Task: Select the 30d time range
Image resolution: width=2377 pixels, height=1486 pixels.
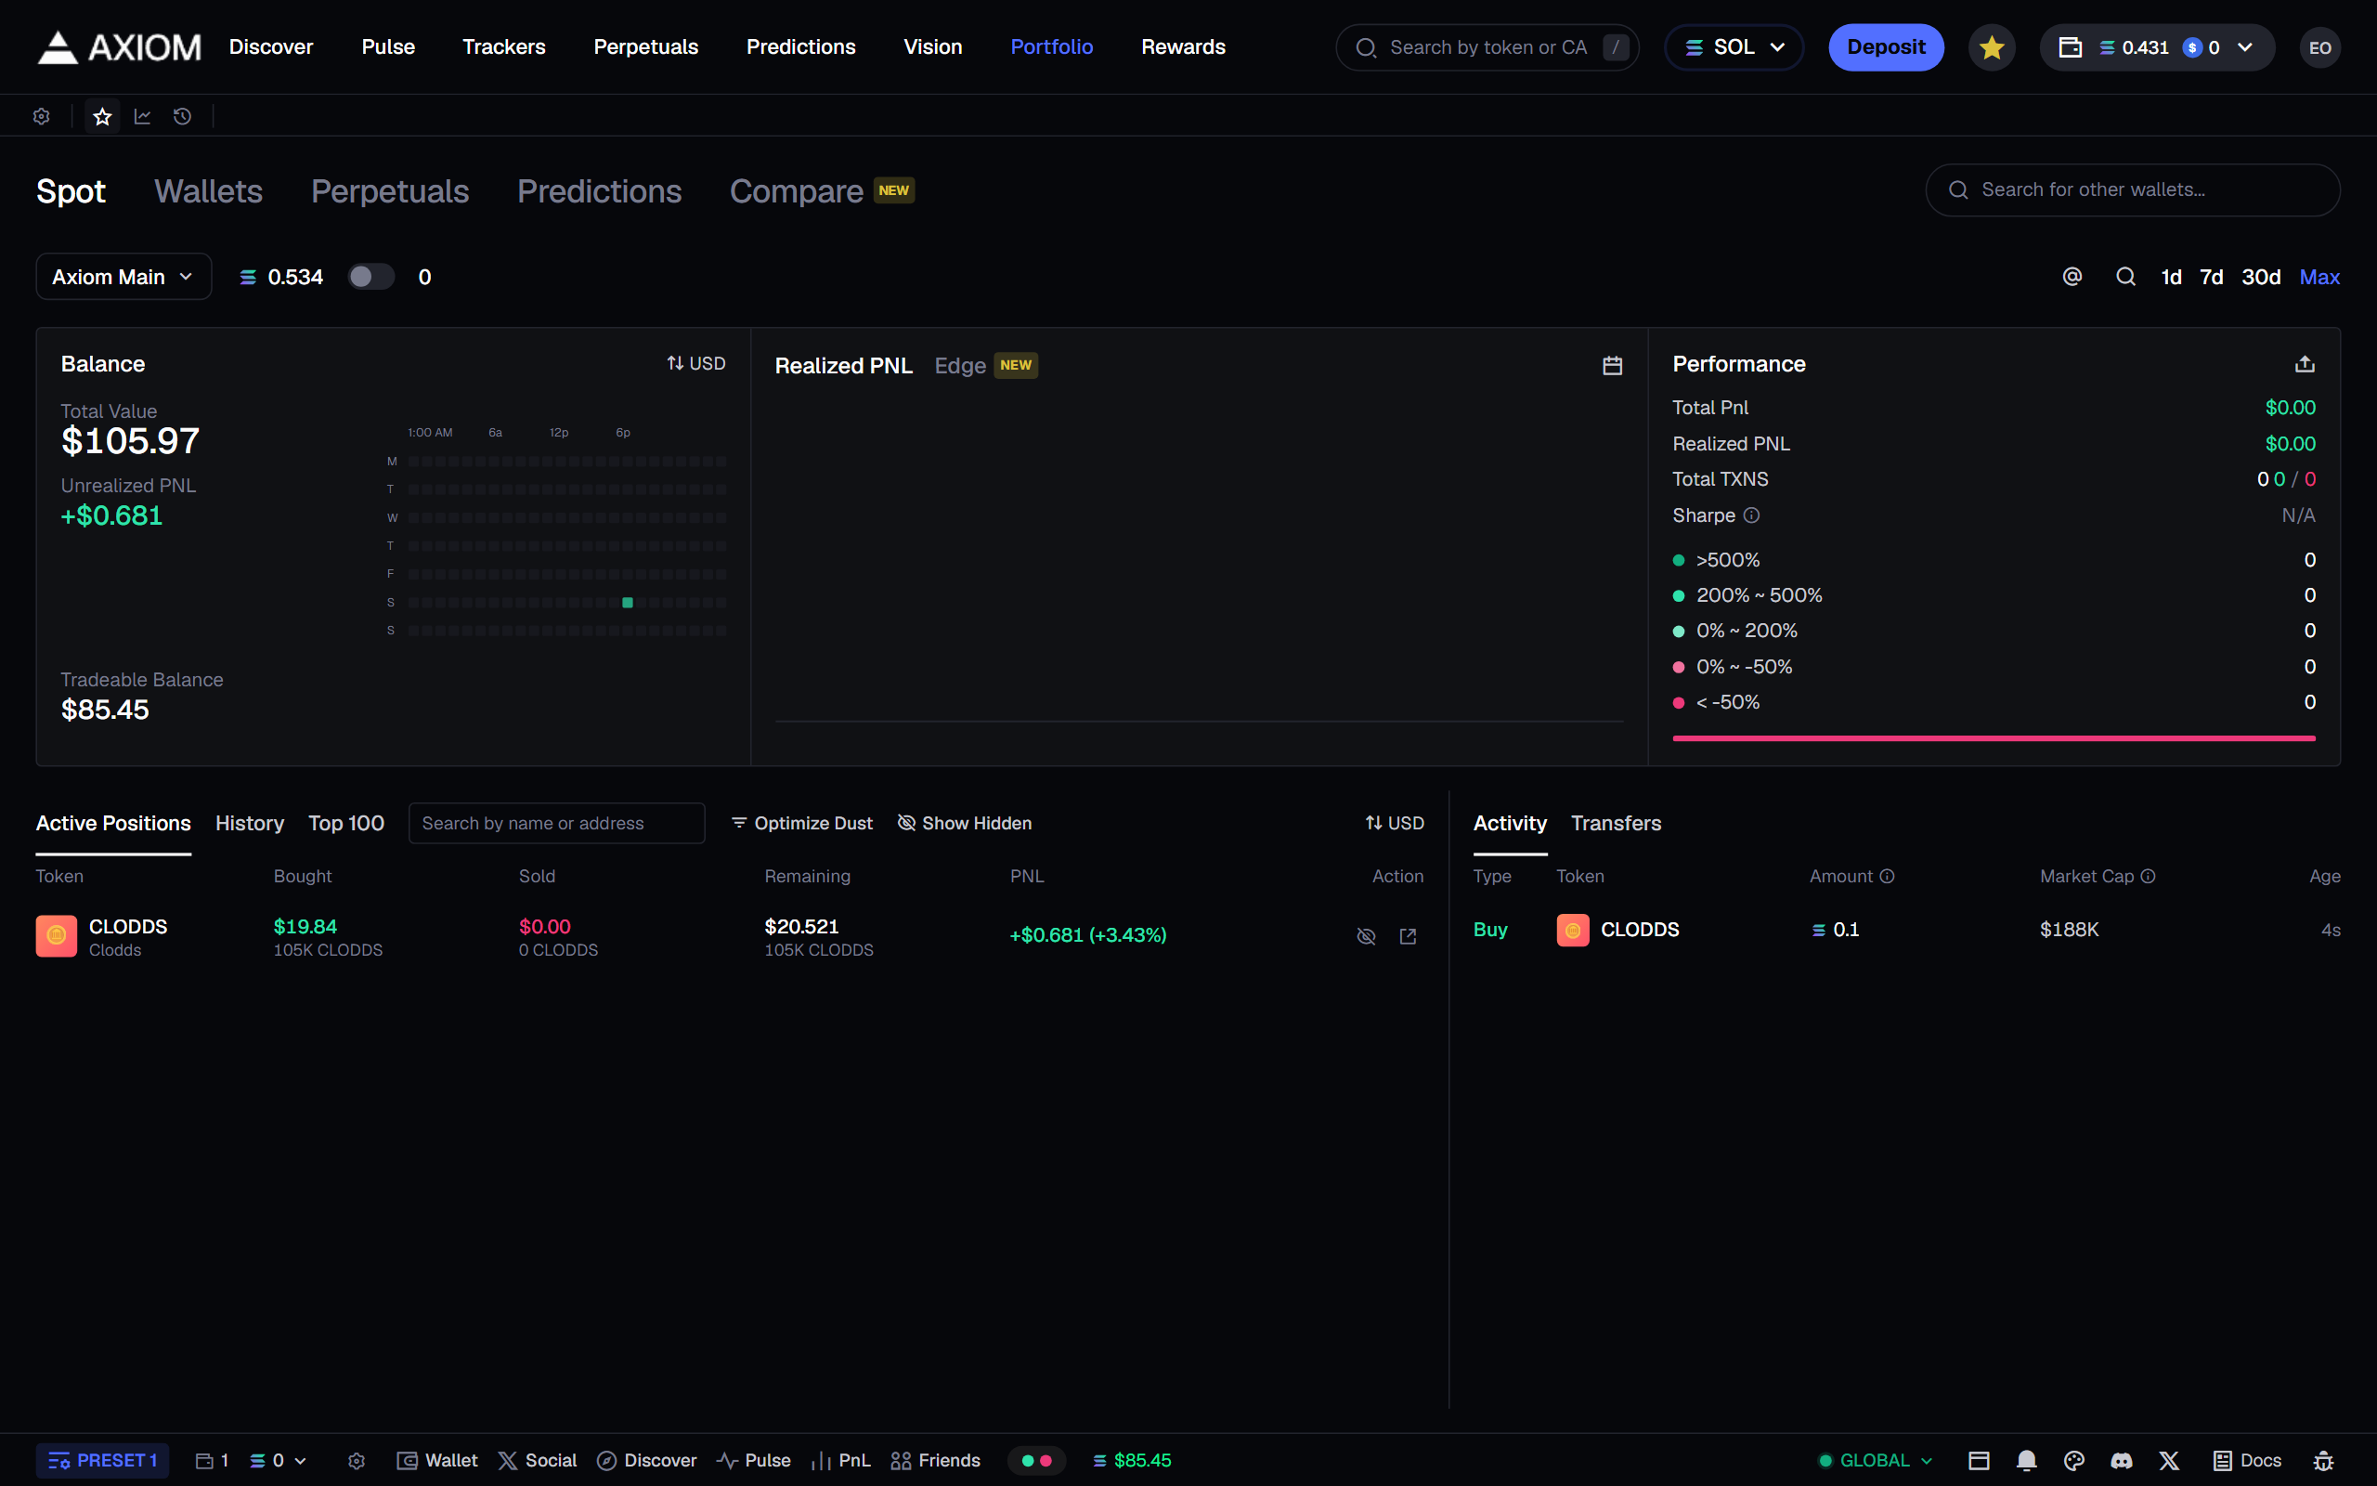Action: (x=2260, y=277)
